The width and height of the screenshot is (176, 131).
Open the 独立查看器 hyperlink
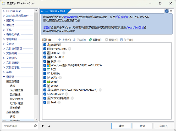(x=122, y=17)
